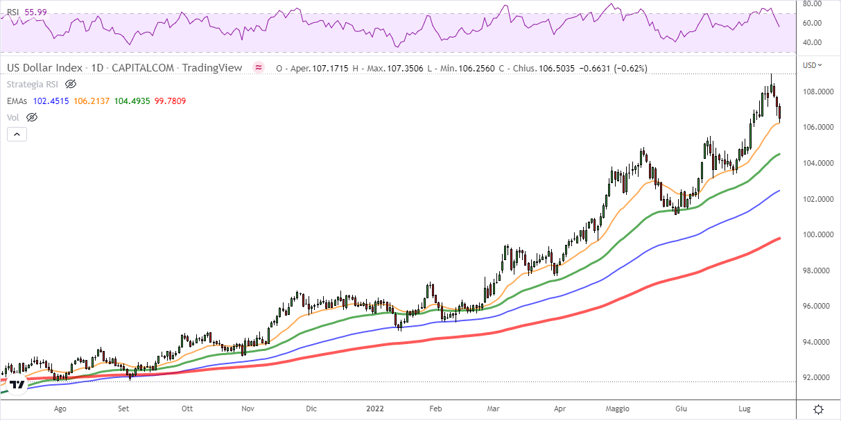Click the US Dollar Index symbol title
Viewport: 841px width, 421px height.
(44, 68)
